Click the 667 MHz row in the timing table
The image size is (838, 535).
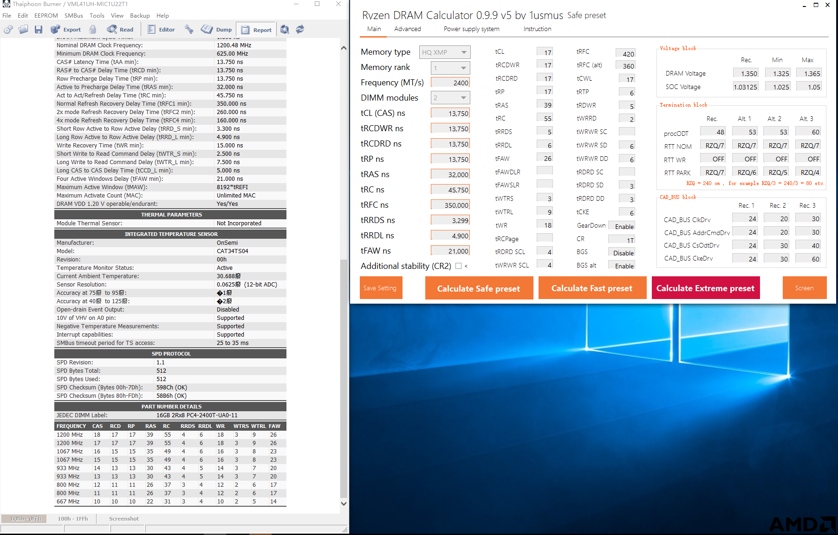[170, 502]
